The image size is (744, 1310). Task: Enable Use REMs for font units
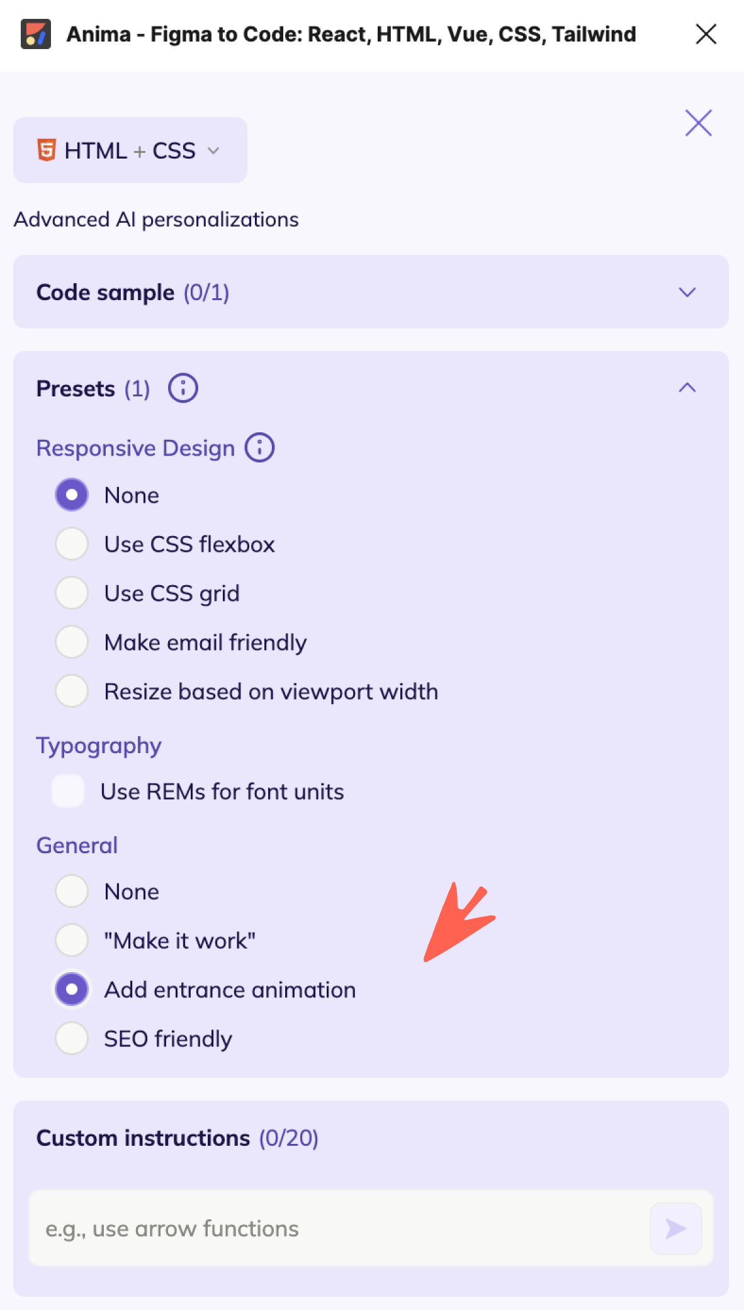(68, 792)
